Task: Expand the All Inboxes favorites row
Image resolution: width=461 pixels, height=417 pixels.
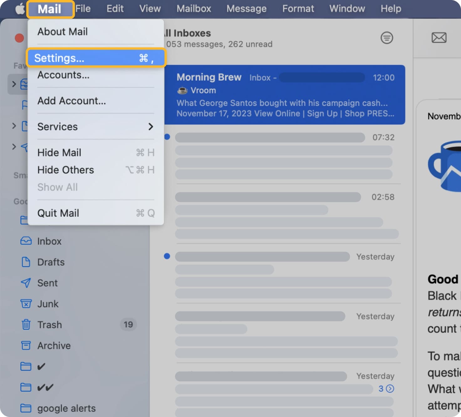Action: 14,84
